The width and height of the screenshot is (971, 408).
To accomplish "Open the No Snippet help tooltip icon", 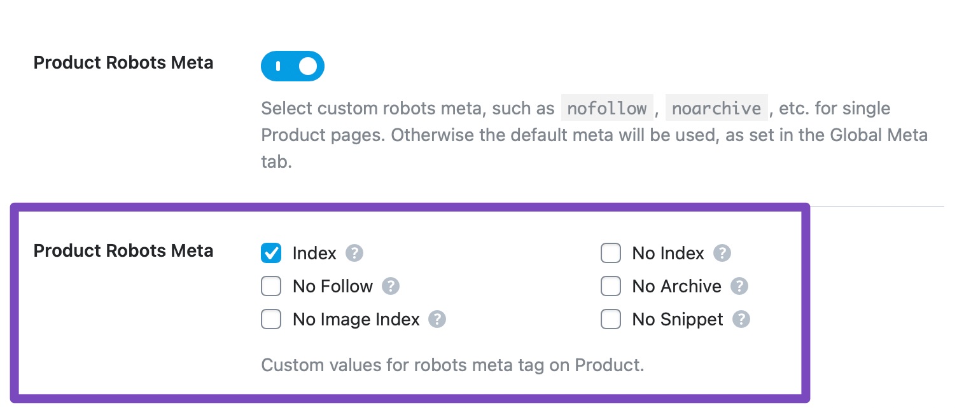I will click(x=740, y=319).
